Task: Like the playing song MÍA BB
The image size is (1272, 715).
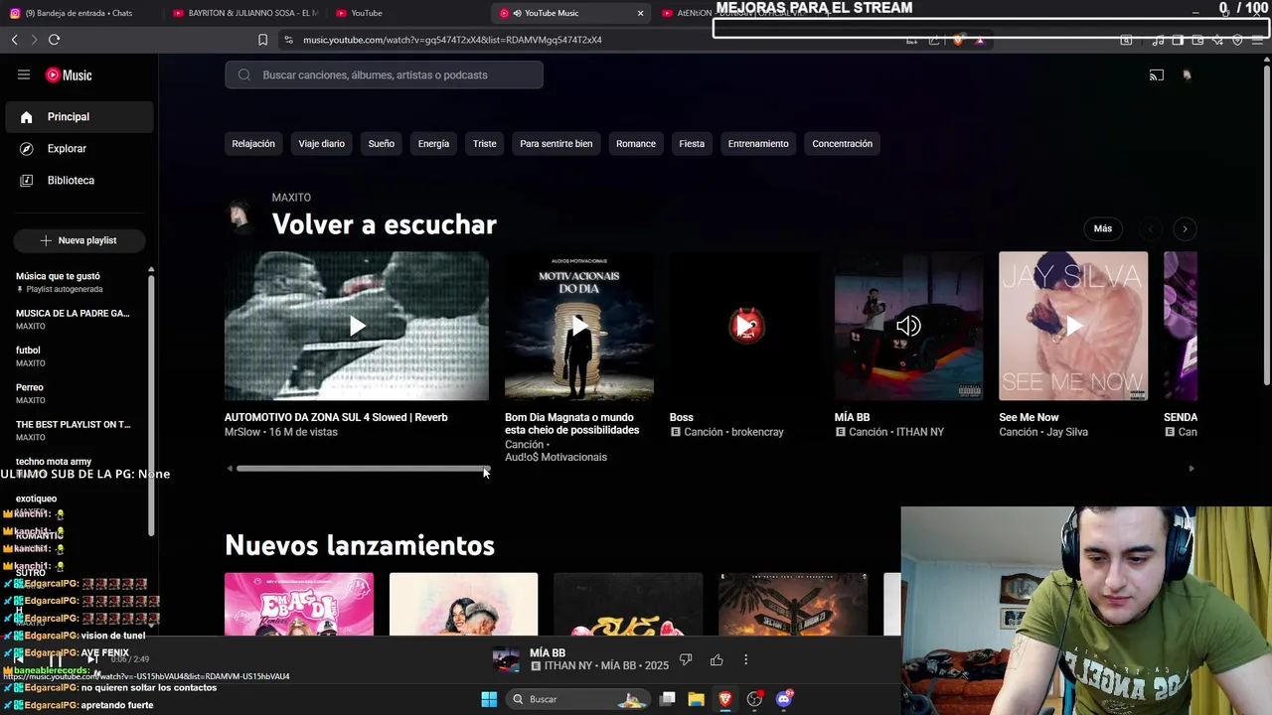Action: click(716, 659)
